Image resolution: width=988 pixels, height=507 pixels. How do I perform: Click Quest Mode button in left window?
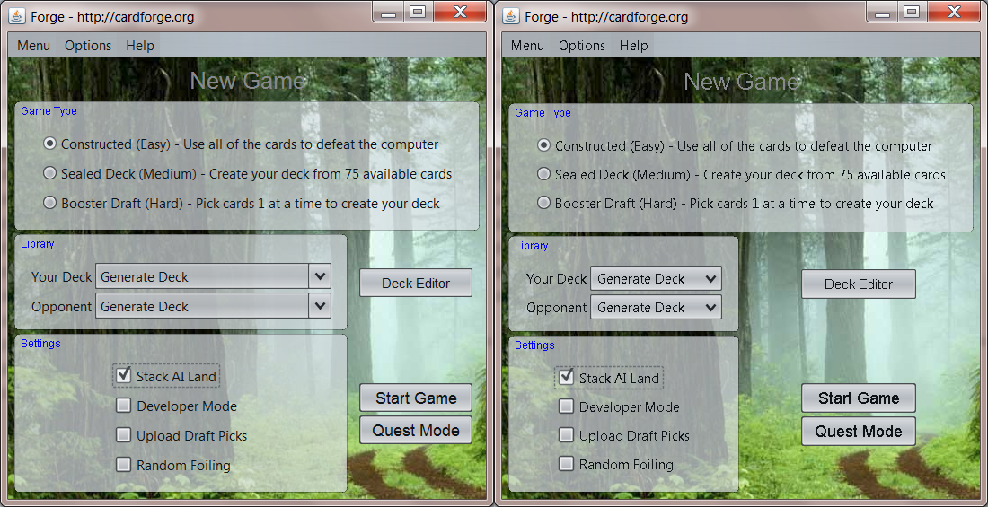tap(416, 430)
